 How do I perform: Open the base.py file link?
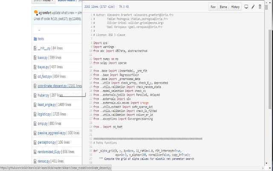pyautogui.click(x=43, y=58)
